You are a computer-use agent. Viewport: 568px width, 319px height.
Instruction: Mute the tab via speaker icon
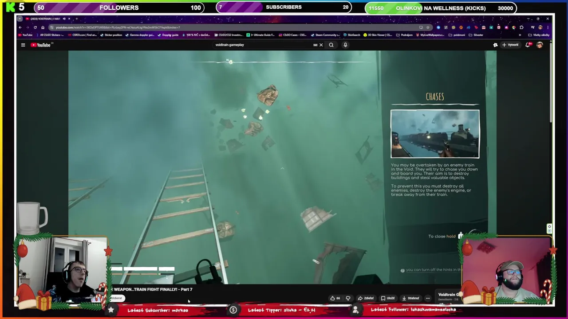(64, 19)
